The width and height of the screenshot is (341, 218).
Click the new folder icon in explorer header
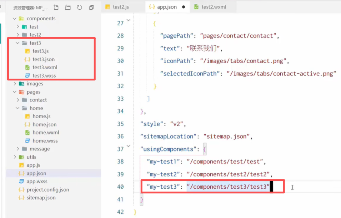click(67, 8)
